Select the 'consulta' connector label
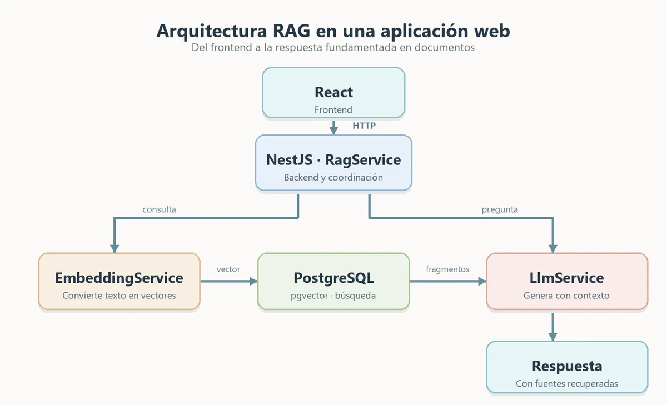The height and width of the screenshot is (405, 667). 159,209
